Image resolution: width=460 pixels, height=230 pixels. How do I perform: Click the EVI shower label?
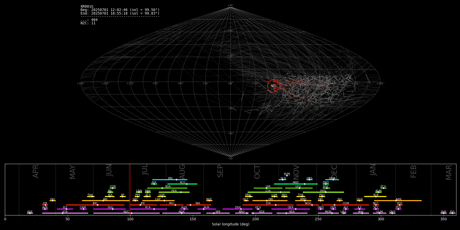pos(452,212)
